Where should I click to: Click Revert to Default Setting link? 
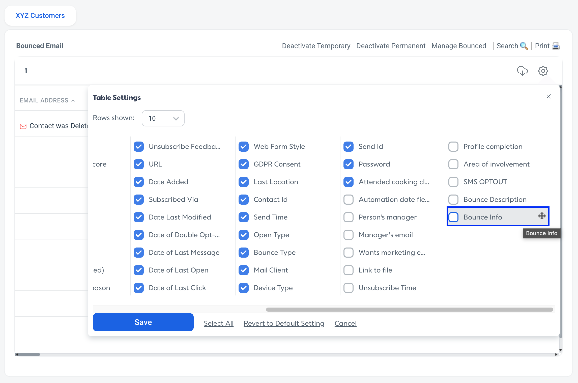[x=284, y=323]
